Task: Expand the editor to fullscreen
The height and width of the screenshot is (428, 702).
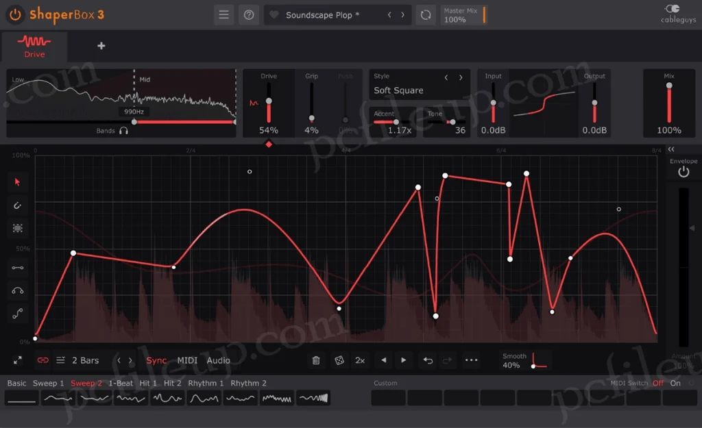Action: click(x=18, y=360)
